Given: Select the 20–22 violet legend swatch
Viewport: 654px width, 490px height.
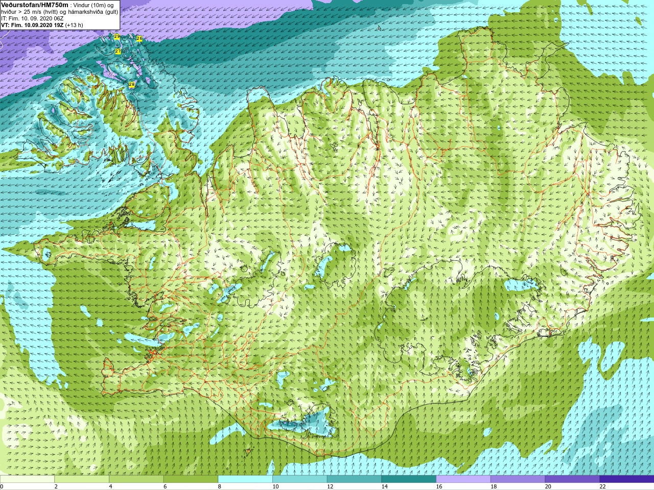Looking at the screenshot, I should [572, 479].
